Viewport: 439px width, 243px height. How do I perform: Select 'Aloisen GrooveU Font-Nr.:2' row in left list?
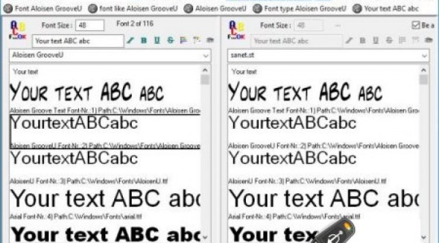click(x=105, y=146)
